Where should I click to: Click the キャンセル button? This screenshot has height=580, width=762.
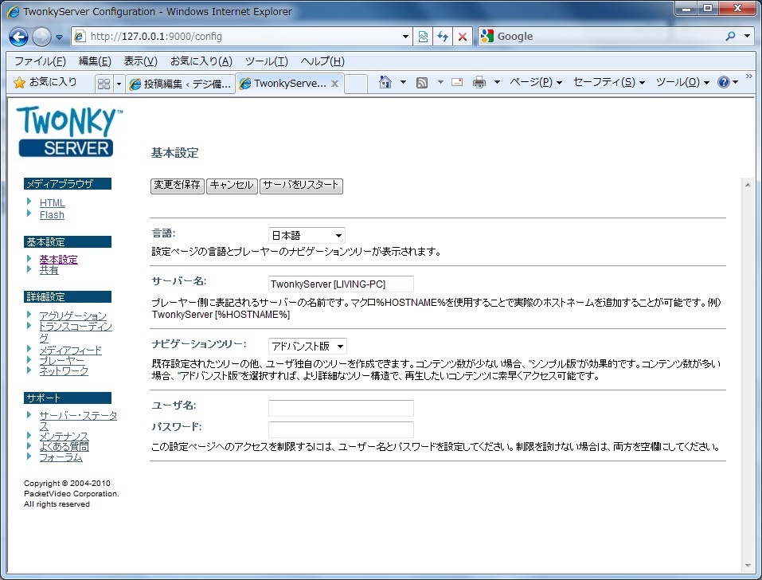pyautogui.click(x=232, y=185)
